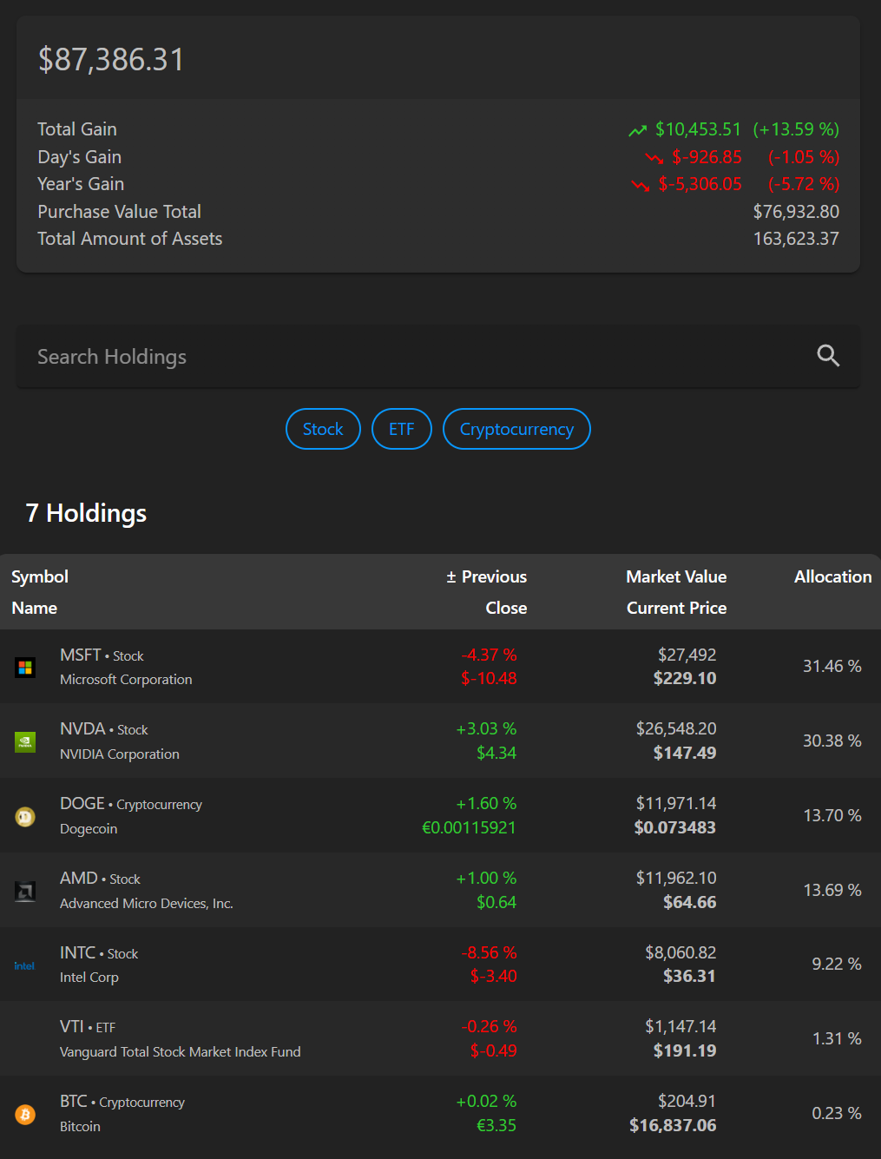Select the Advanced Micro Devices name text
Image resolution: width=881 pixels, height=1159 pixels.
point(146,904)
